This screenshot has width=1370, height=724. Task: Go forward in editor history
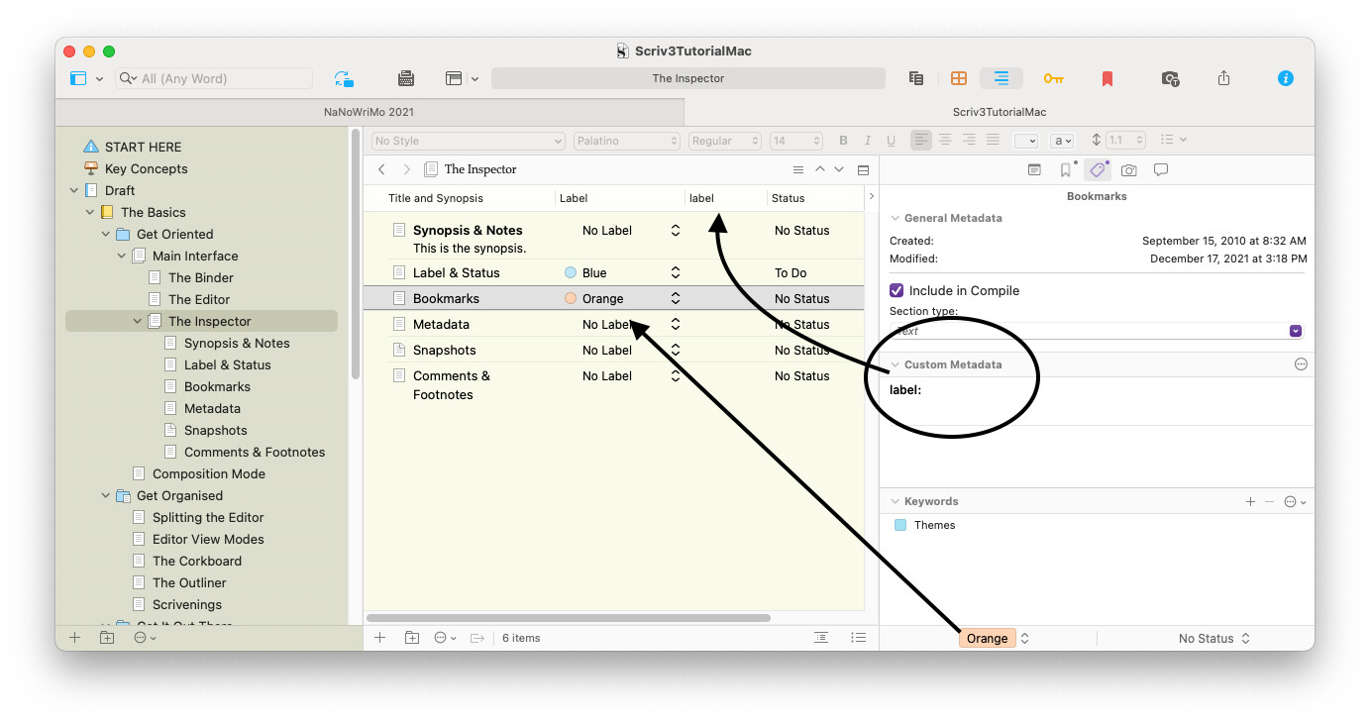(x=406, y=169)
